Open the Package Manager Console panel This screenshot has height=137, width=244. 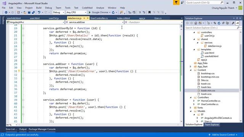pos(42,129)
